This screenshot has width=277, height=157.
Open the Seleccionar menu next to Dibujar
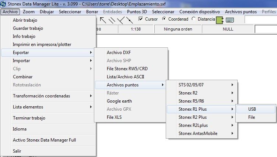click(x=70, y=12)
